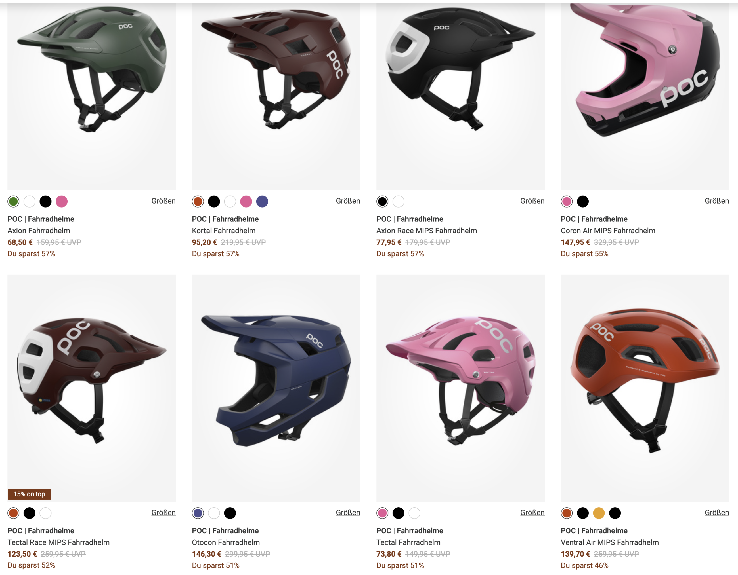Pick black swatch for Kortal Fahrradhelm
The height and width of the screenshot is (575, 738).
pyautogui.click(x=214, y=202)
